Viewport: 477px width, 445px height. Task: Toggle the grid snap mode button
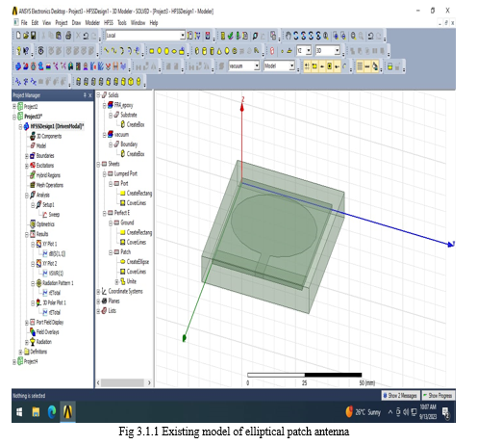[x=307, y=66]
